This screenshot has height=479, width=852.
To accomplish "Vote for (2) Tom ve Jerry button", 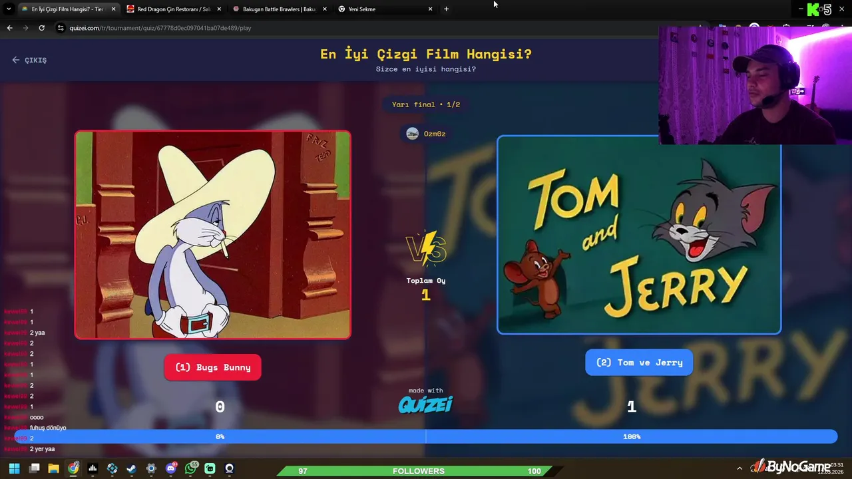I will [639, 363].
